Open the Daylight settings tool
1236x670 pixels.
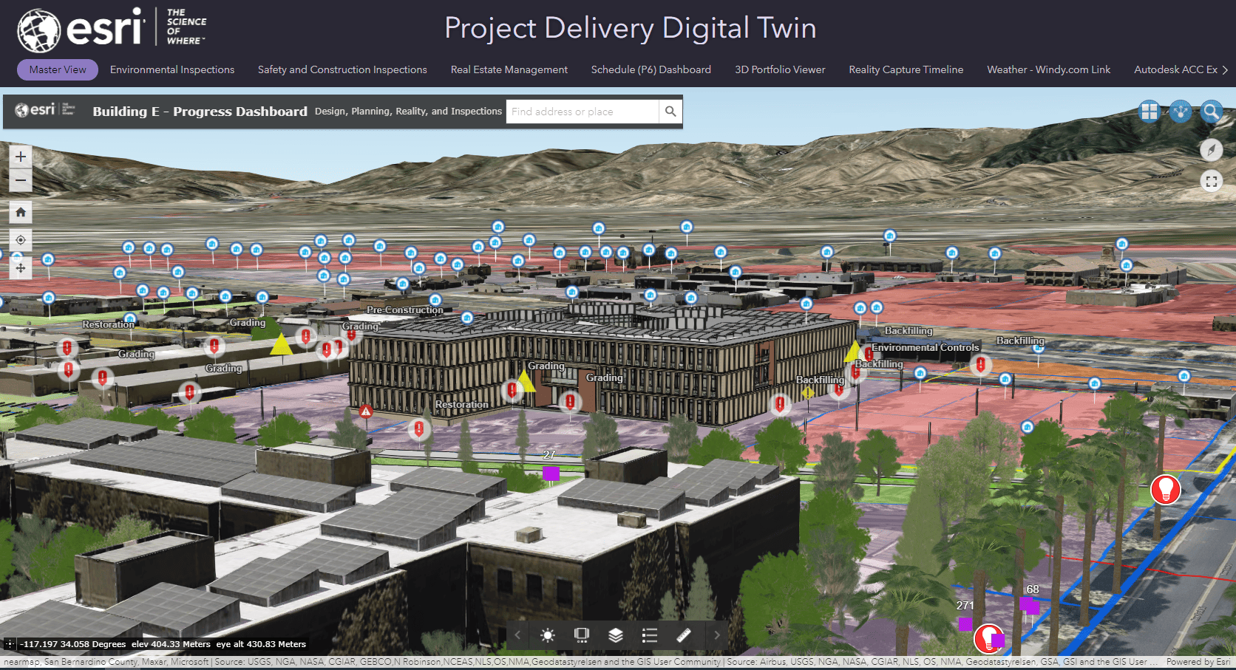click(x=548, y=635)
